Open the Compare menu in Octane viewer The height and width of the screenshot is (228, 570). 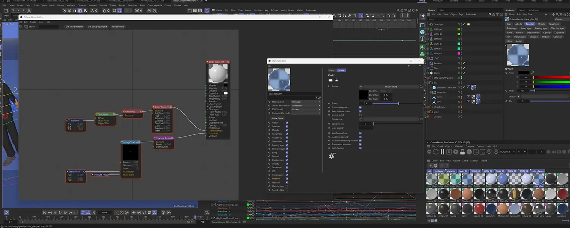pos(470,146)
